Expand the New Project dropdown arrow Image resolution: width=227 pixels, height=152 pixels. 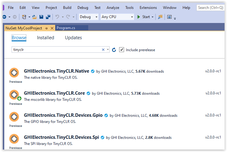pyautogui.click(x=29, y=17)
